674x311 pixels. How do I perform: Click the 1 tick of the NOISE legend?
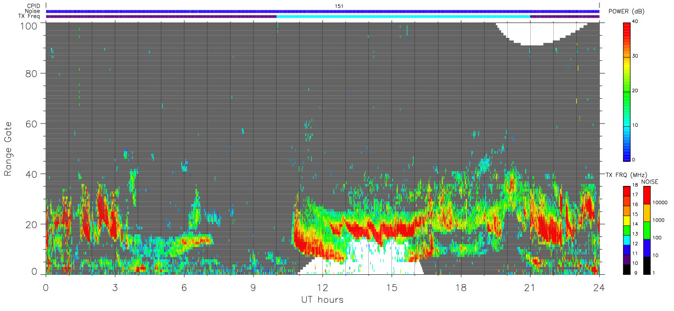[x=653, y=273]
